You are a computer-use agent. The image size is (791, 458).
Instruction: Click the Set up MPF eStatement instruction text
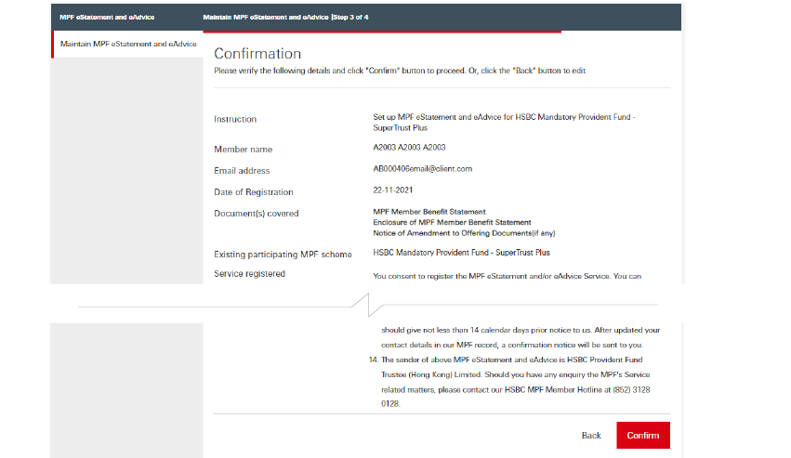[504, 122]
